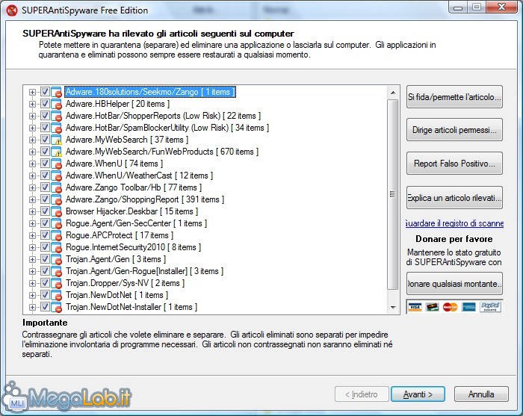Expand the Rogue.Agent/Gen-SecCenter node
This screenshot has width=523, height=416.
pos(32,223)
